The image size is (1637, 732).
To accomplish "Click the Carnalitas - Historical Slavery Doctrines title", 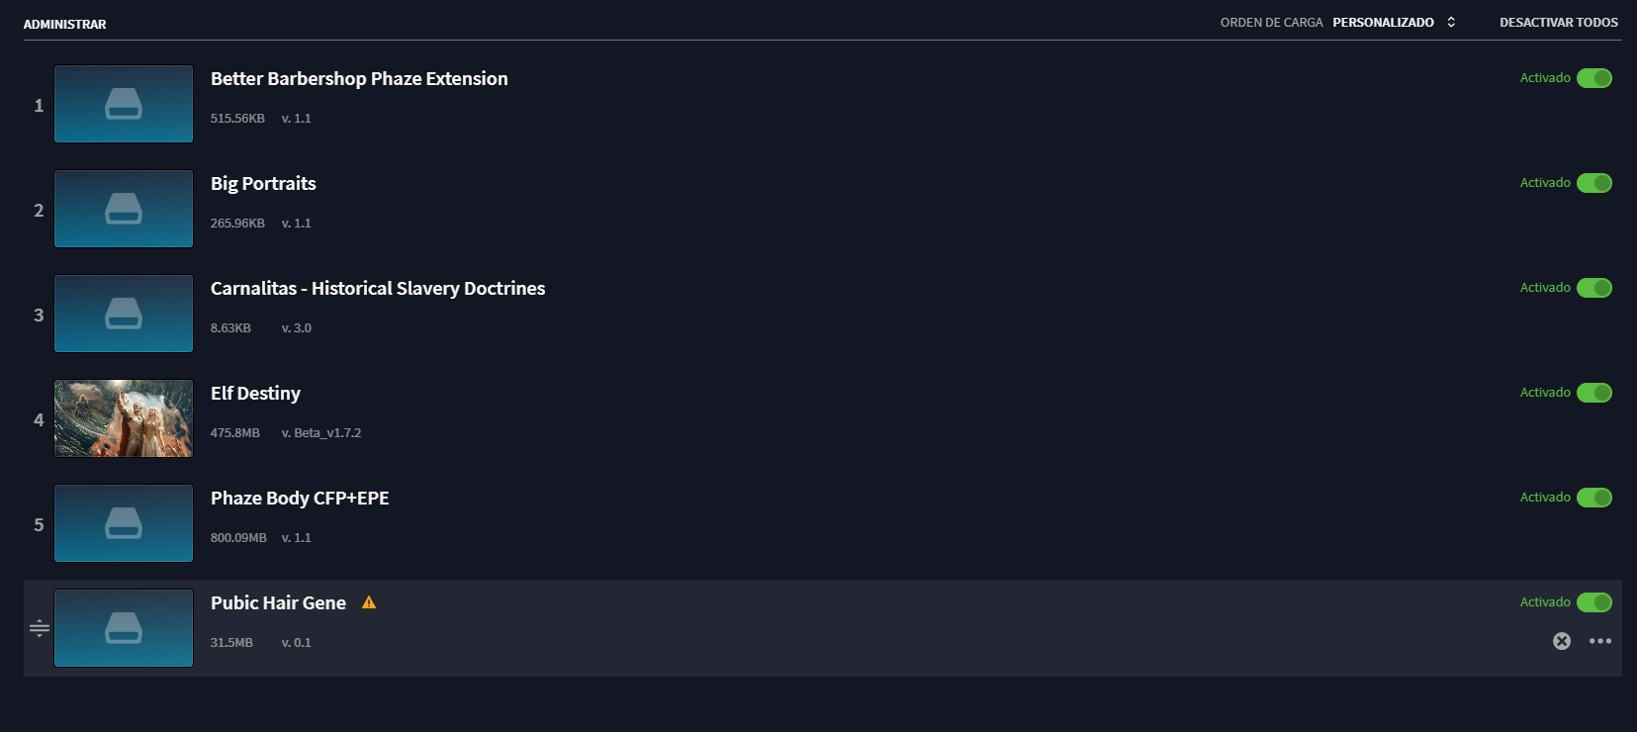I will coord(378,289).
